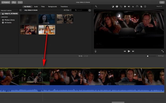Click the blue audio waveform track
This screenshot has height=103, width=166.
[x=82, y=89]
